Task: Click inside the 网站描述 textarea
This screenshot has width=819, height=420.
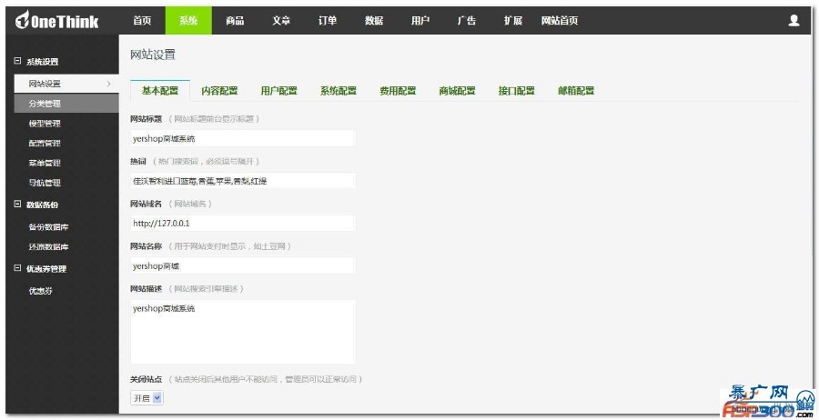Action: click(x=243, y=332)
